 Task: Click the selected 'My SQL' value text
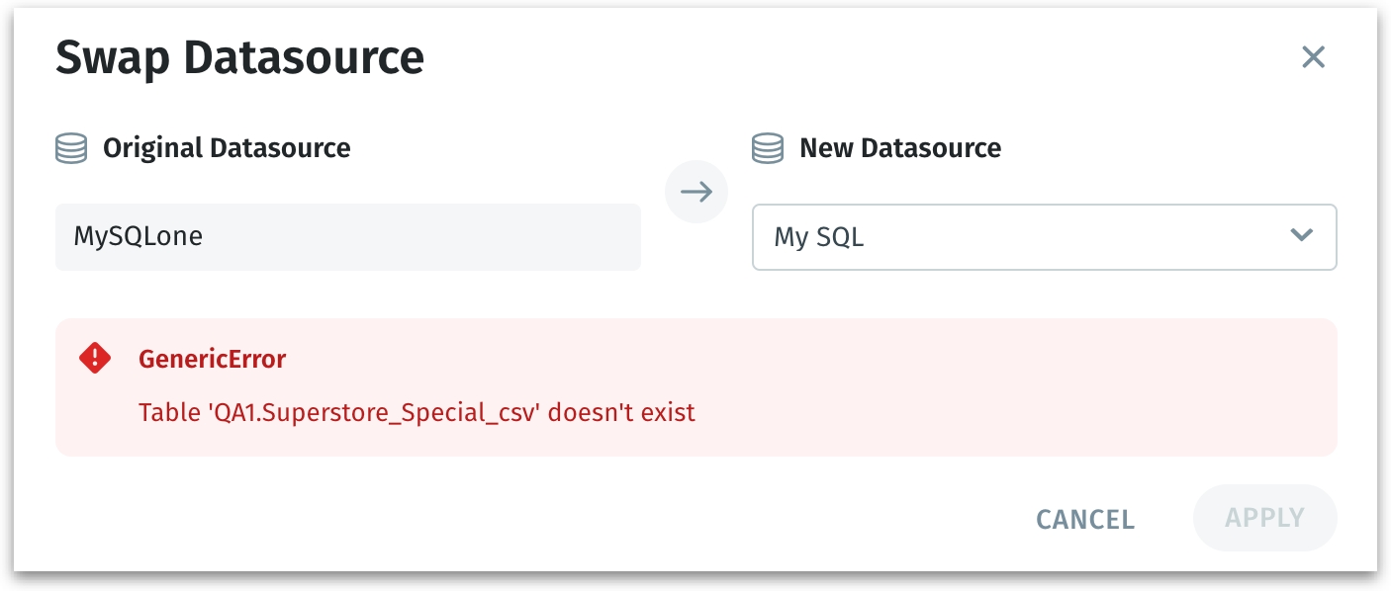(819, 238)
